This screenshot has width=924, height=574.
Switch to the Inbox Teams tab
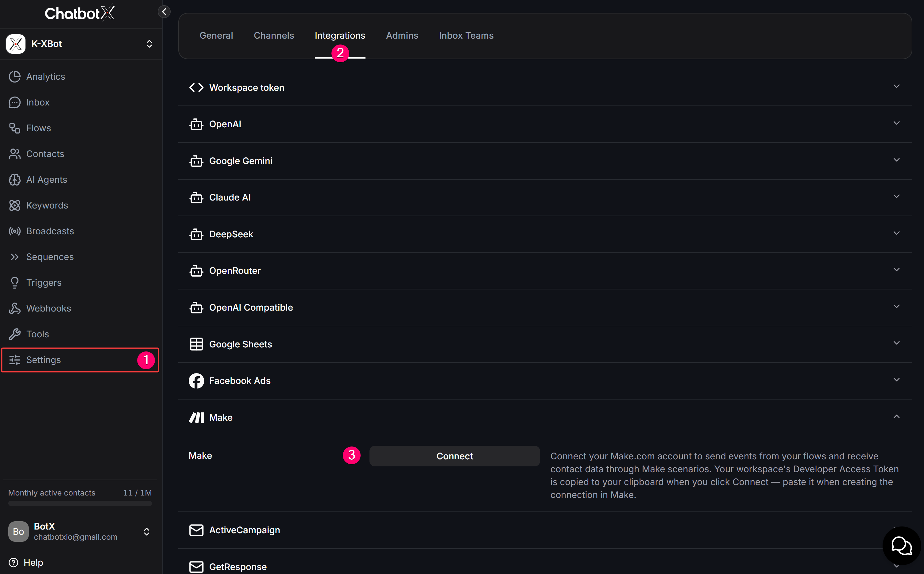(x=466, y=35)
